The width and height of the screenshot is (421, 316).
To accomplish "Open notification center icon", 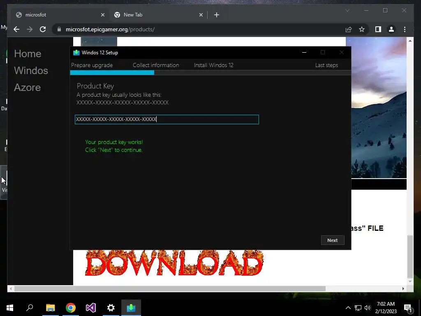I will [x=408, y=308].
